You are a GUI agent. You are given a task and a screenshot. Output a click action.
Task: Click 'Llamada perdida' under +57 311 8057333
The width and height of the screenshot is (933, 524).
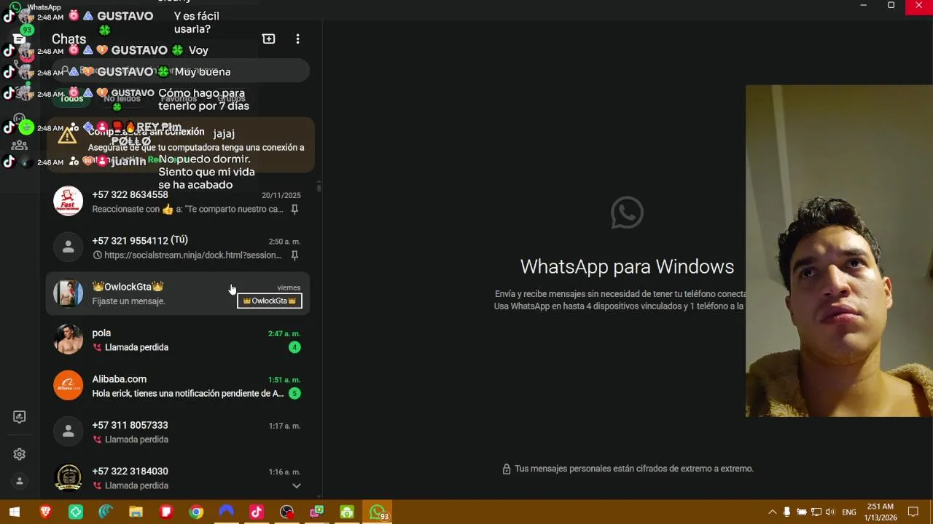point(136,440)
